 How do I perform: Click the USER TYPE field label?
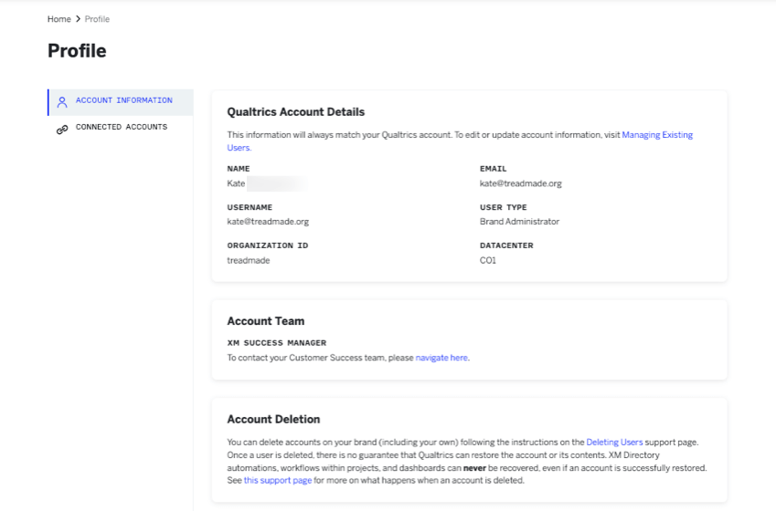(x=503, y=207)
